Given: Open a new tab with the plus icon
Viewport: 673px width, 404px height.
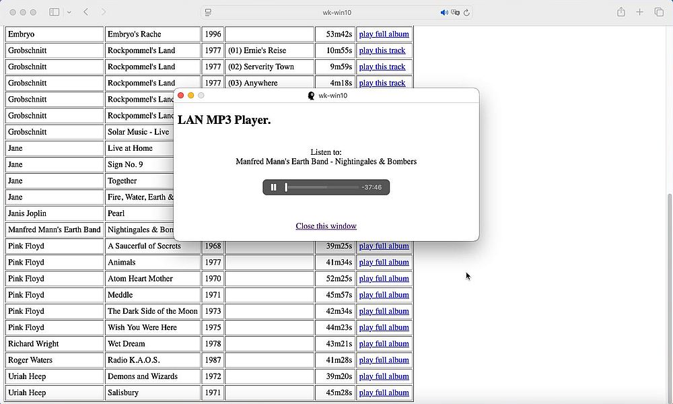Looking at the screenshot, I should 639,11.
